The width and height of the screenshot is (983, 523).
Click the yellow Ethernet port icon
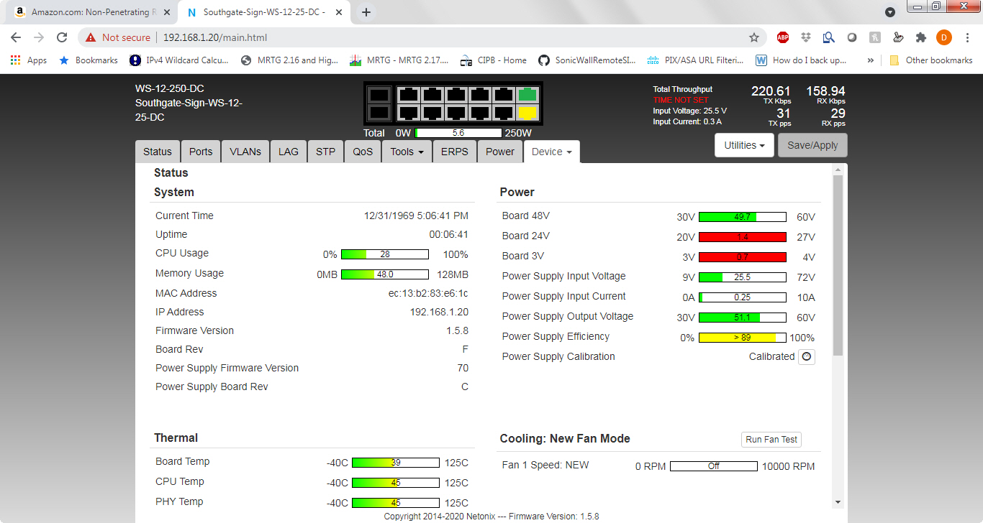click(527, 113)
